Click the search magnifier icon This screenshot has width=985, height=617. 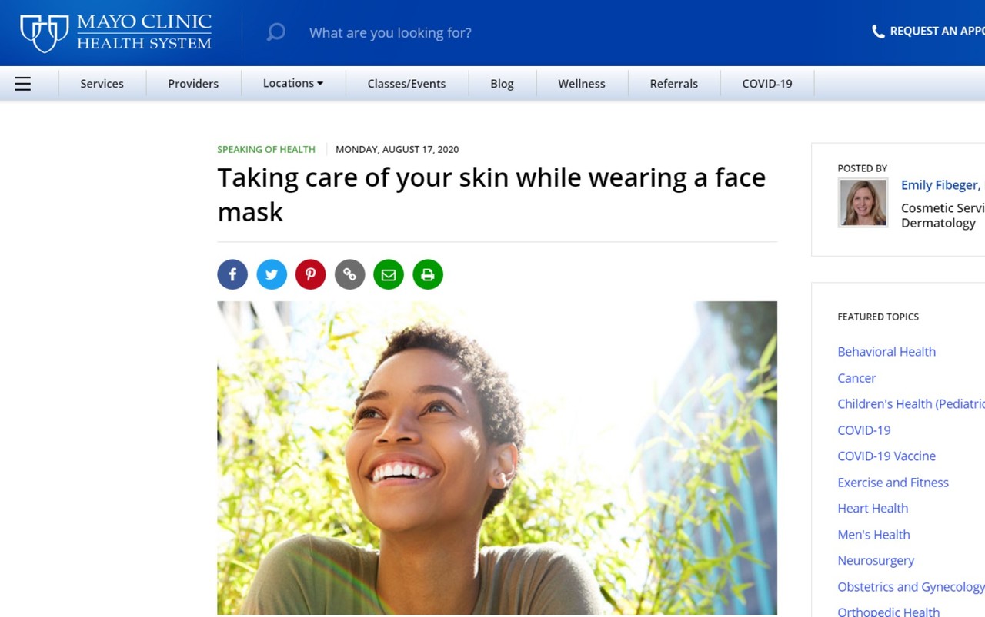click(275, 32)
